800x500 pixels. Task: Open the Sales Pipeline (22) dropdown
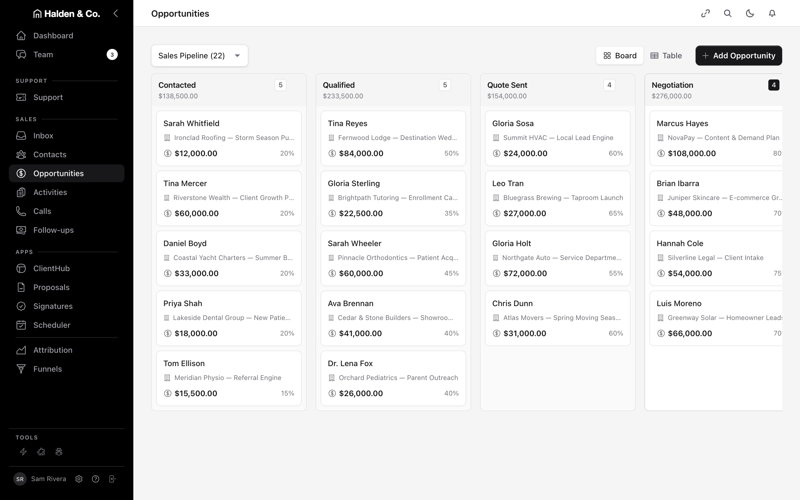[199, 56]
